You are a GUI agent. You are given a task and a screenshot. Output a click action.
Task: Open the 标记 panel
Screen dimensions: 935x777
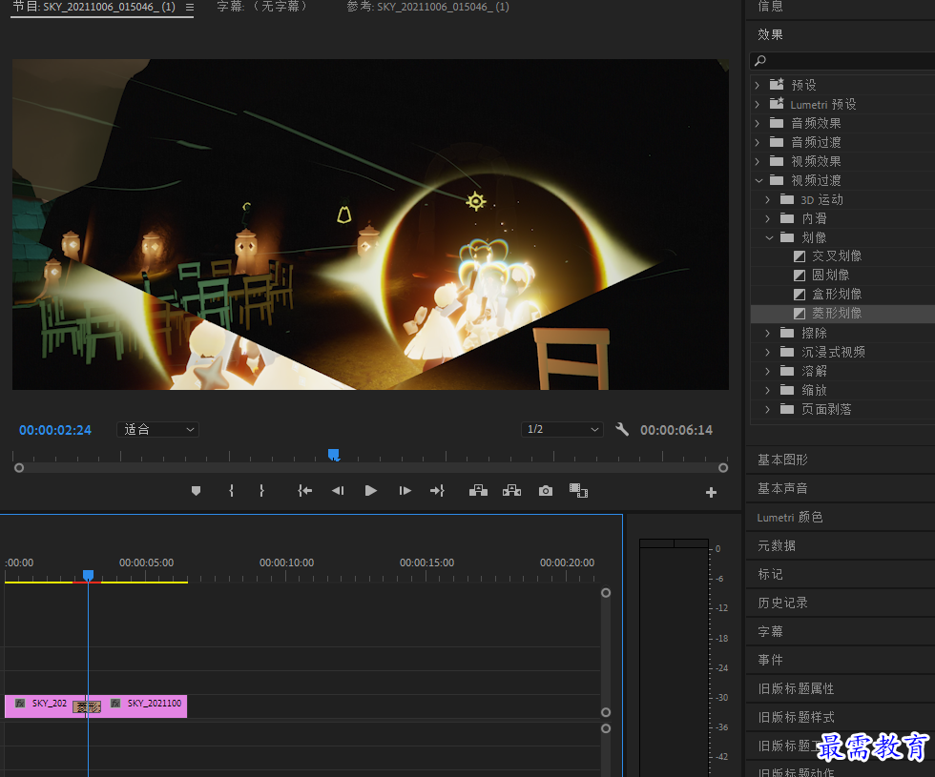[770, 574]
